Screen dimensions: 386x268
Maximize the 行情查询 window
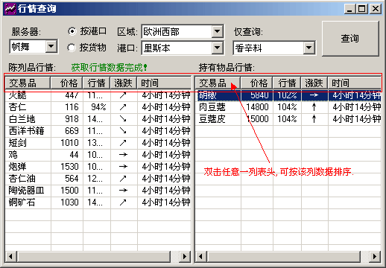362,9
